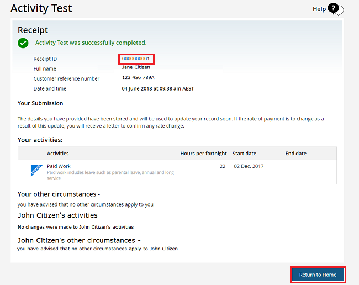This screenshot has height=285, width=359.
Task: Select the name Jane Citizen
Action: [136, 67]
